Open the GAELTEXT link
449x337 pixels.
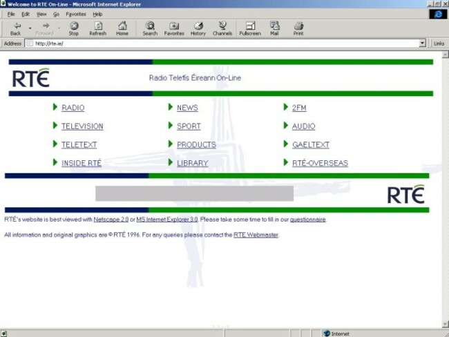pos(311,145)
